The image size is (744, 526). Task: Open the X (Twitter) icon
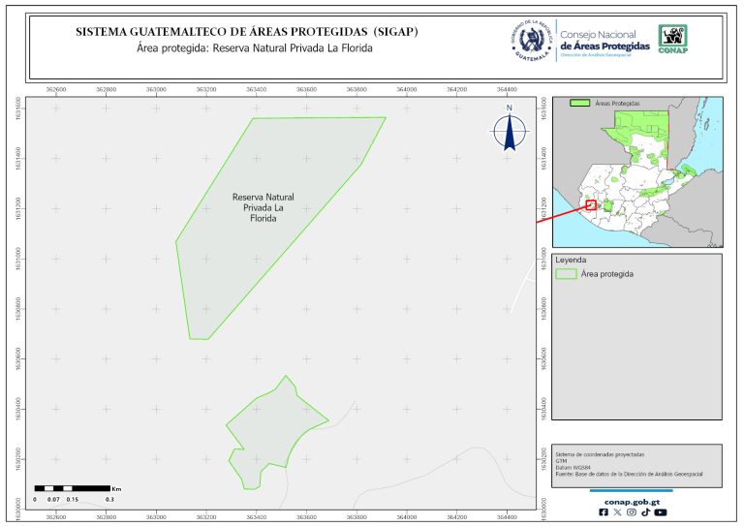[x=618, y=512]
